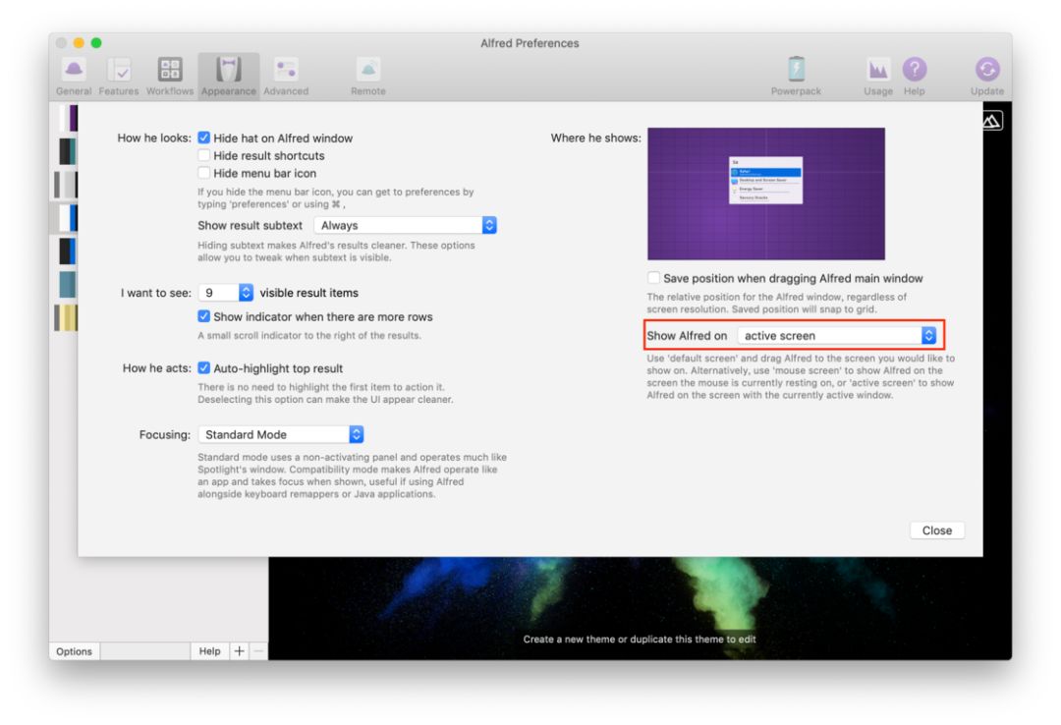Toggle Auto-highlight top result checkbox

coord(203,368)
